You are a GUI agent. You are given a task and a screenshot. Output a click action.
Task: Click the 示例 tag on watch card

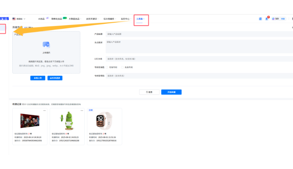tap(91, 110)
